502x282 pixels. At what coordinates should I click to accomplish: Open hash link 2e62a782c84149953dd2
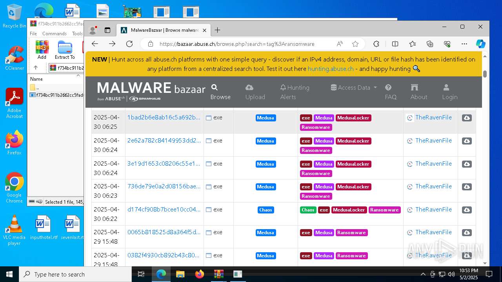[x=164, y=141]
